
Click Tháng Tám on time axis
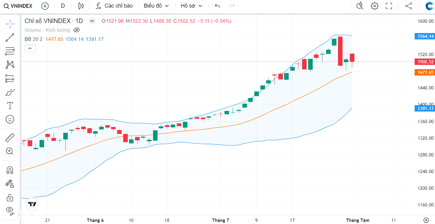(358, 220)
